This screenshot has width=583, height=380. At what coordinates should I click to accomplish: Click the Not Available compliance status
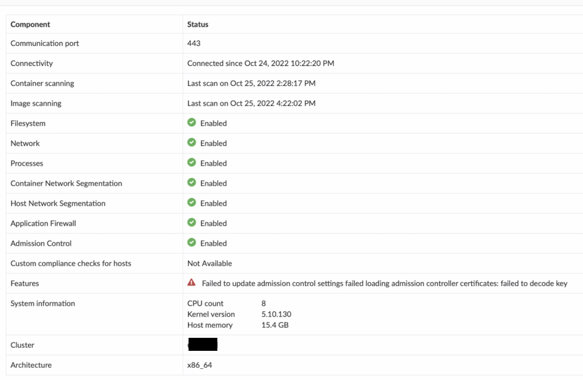[209, 263]
